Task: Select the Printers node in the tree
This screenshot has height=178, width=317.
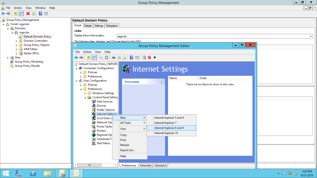Action: coord(101,131)
